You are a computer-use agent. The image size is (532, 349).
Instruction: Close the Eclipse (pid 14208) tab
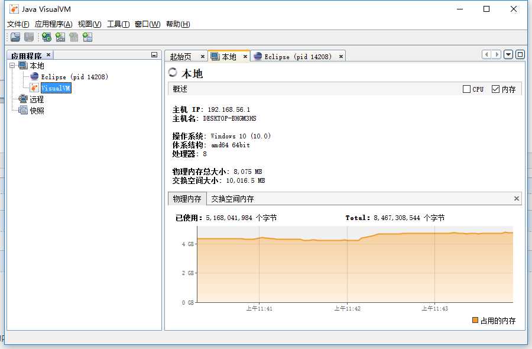click(341, 56)
